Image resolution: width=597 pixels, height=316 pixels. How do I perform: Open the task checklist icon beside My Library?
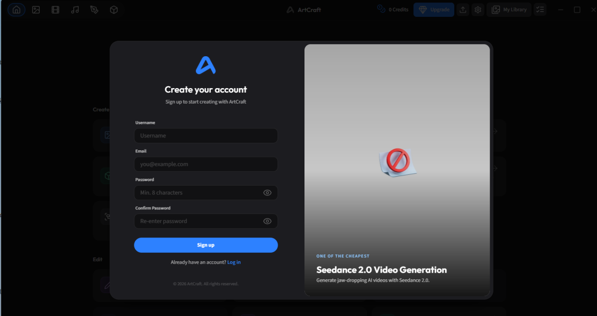pyautogui.click(x=540, y=9)
